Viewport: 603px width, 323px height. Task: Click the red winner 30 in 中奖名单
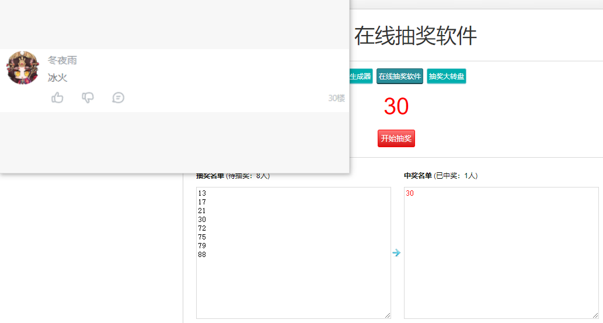coord(410,193)
